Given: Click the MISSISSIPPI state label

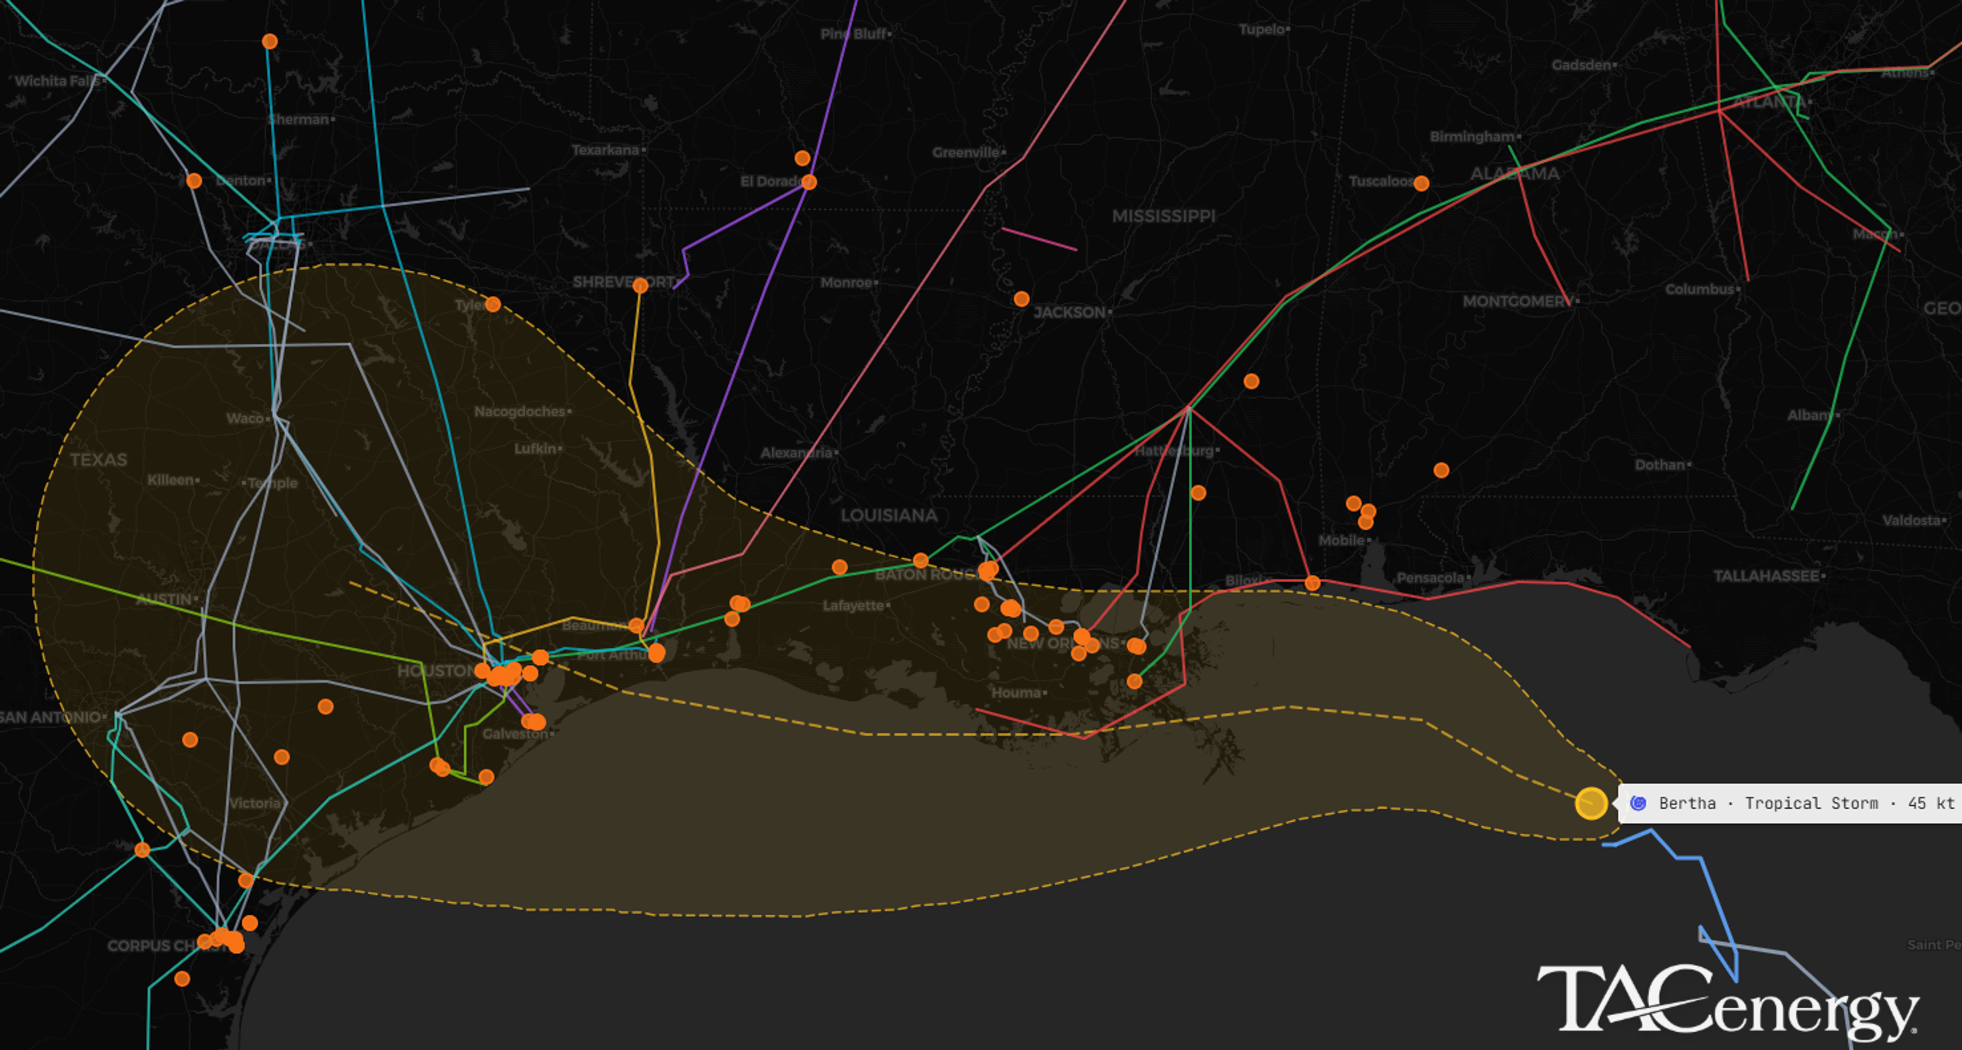Looking at the screenshot, I should pyautogui.click(x=1164, y=216).
